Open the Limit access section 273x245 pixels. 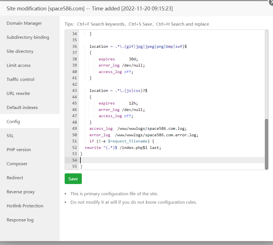tap(19, 65)
